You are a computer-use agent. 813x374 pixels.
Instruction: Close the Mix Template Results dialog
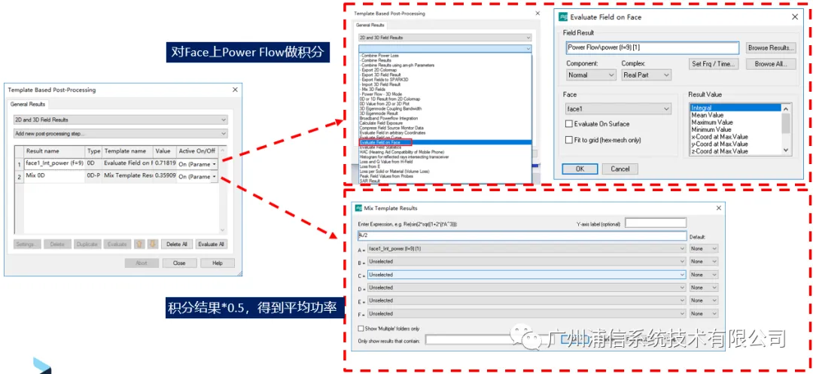pyautogui.click(x=719, y=208)
